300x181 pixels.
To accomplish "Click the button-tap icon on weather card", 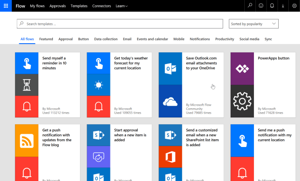I will 98,63.
